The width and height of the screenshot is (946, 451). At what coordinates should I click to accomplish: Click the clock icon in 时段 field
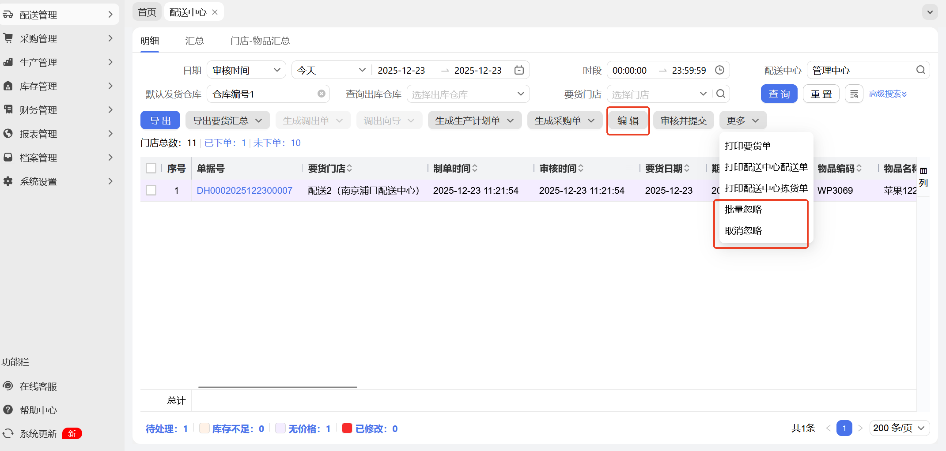pos(720,70)
